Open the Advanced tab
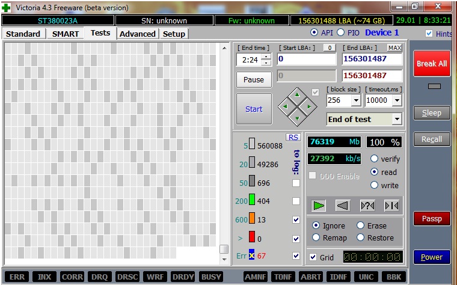The image size is (457, 285). [138, 34]
